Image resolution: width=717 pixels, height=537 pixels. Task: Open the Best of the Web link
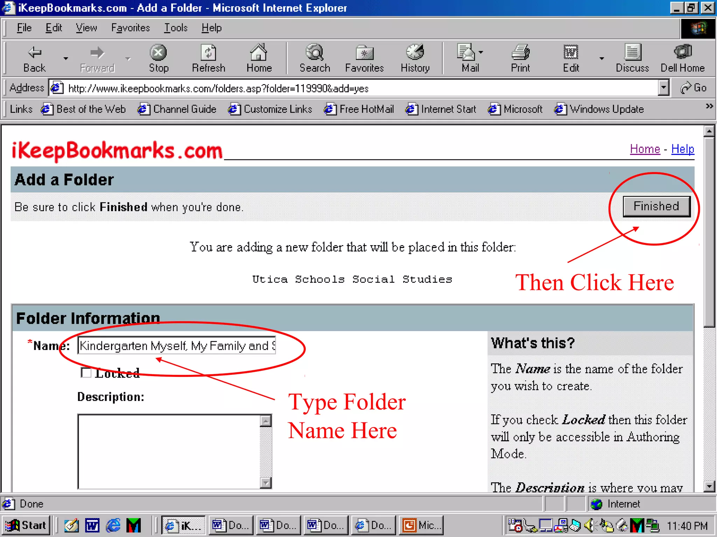coord(83,109)
